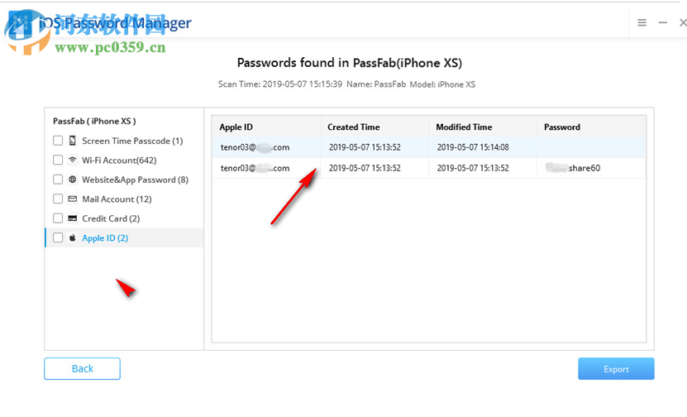Viewport: 687px width, 417px height.
Task: Enable the Website&App Password checkbox
Action: [x=58, y=180]
